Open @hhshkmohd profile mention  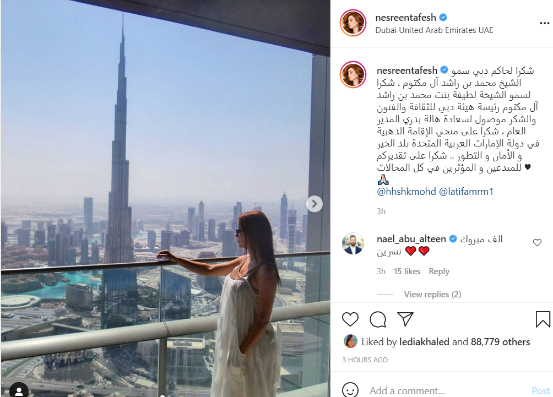[406, 192]
